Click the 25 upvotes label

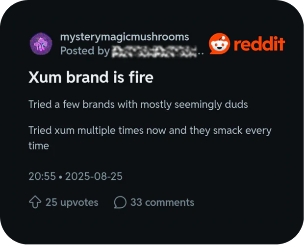(x=72, y=202)
